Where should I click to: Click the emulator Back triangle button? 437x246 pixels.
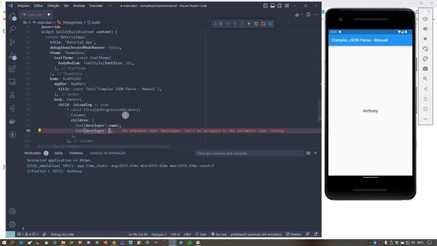point(425,89)
